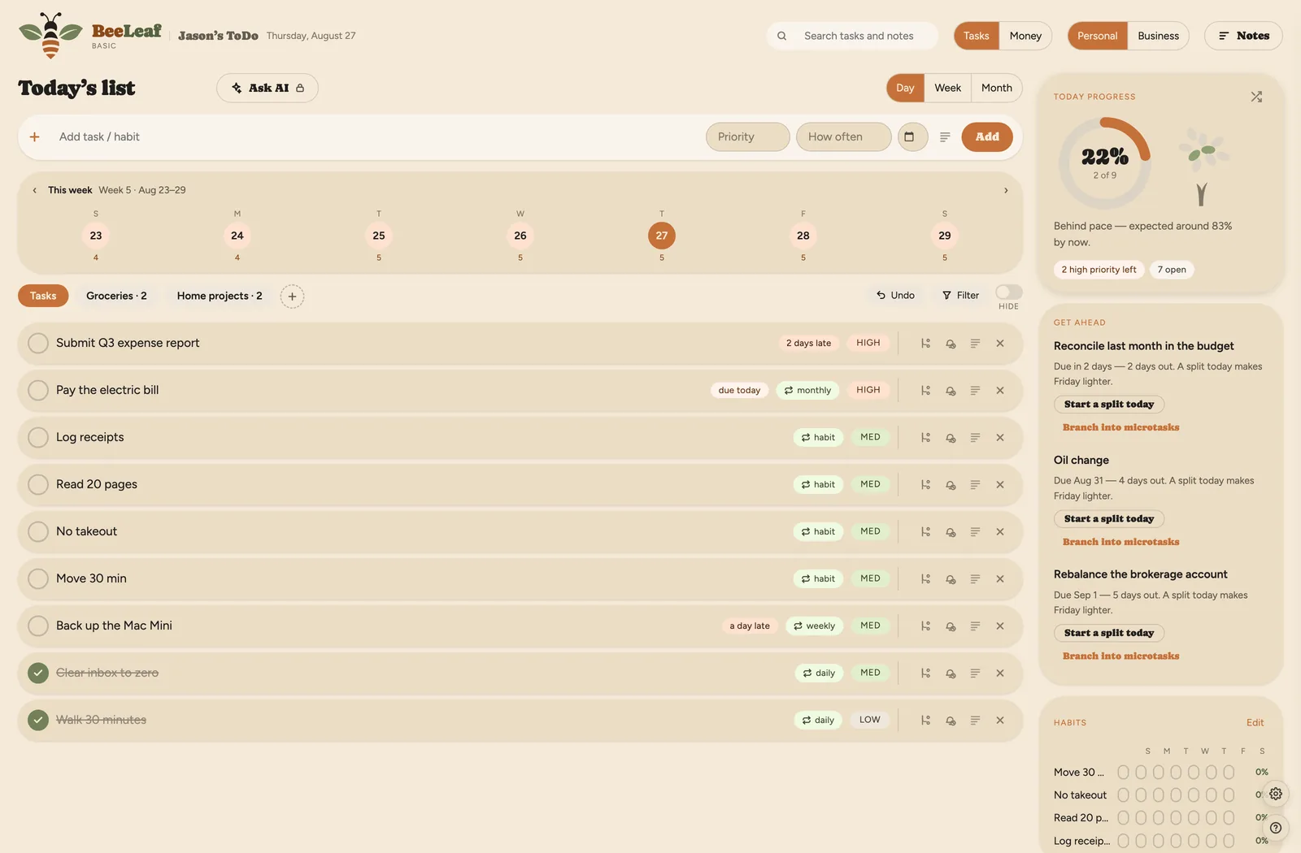Go to the next week with right chevron
The image size is (1301, 853).
pos(1006,191)
